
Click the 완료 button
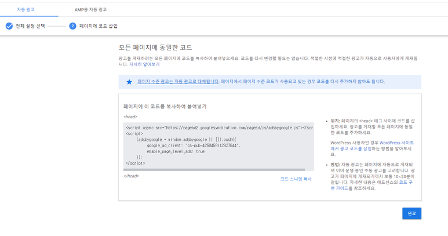(x=411, y=213)
